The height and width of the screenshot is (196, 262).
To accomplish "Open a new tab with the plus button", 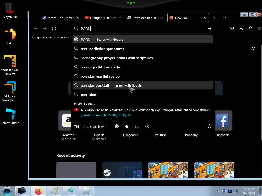I will [x=214, y=18].
